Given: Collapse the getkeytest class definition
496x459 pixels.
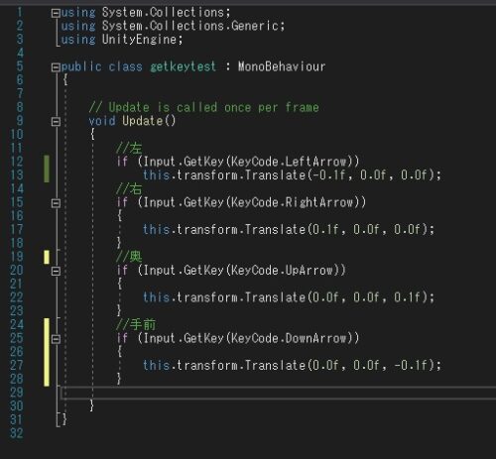Looking at the screenshot, I should coord(56,67).
